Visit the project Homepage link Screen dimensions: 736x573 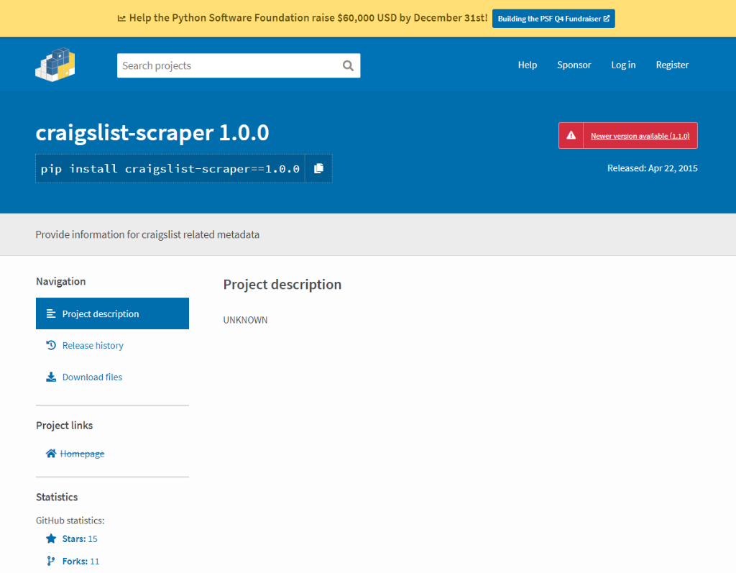pyautogui.click(x=82, y=454)
